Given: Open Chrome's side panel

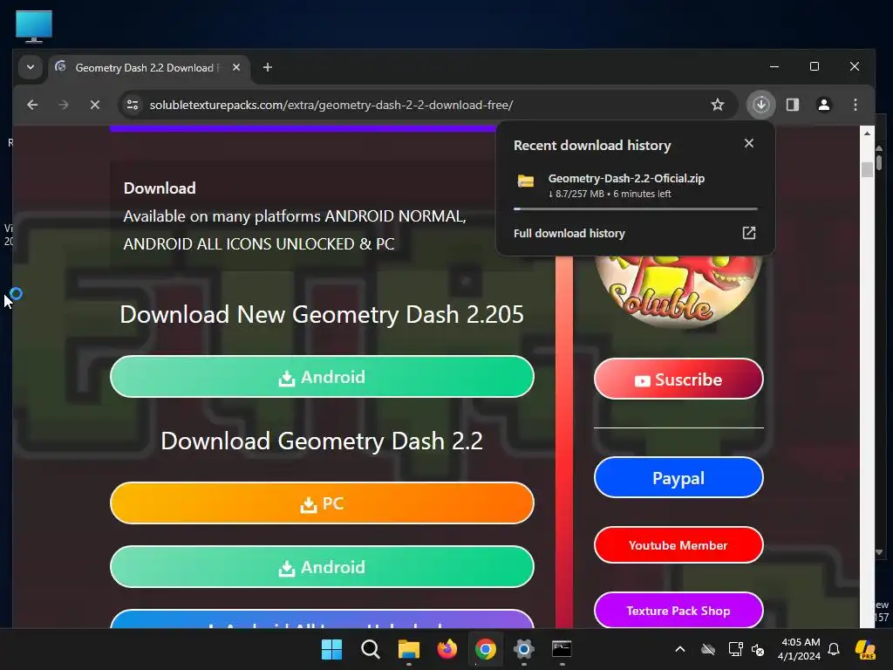Looking at the screenshot, I should click(x=792, y=105).
